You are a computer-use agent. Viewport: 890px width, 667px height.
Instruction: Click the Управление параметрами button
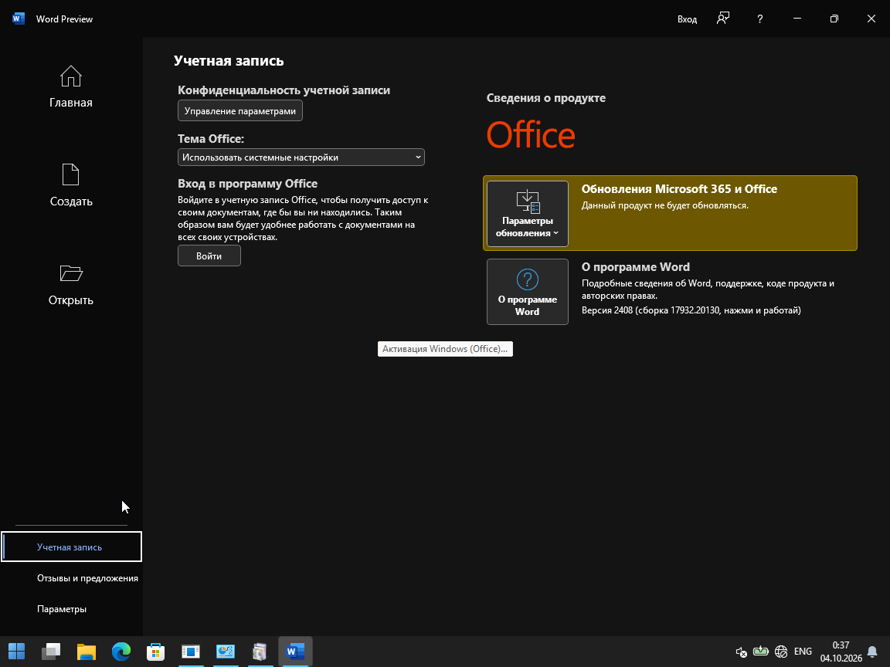pos(240,110)
